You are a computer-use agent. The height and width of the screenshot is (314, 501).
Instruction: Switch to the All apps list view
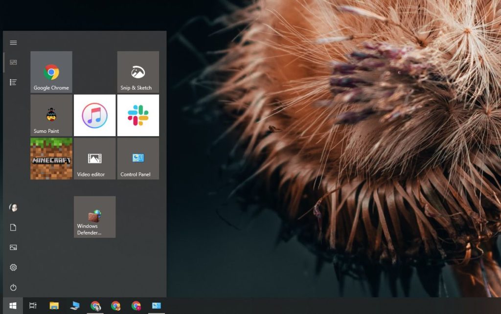click(x=13, y=82)
